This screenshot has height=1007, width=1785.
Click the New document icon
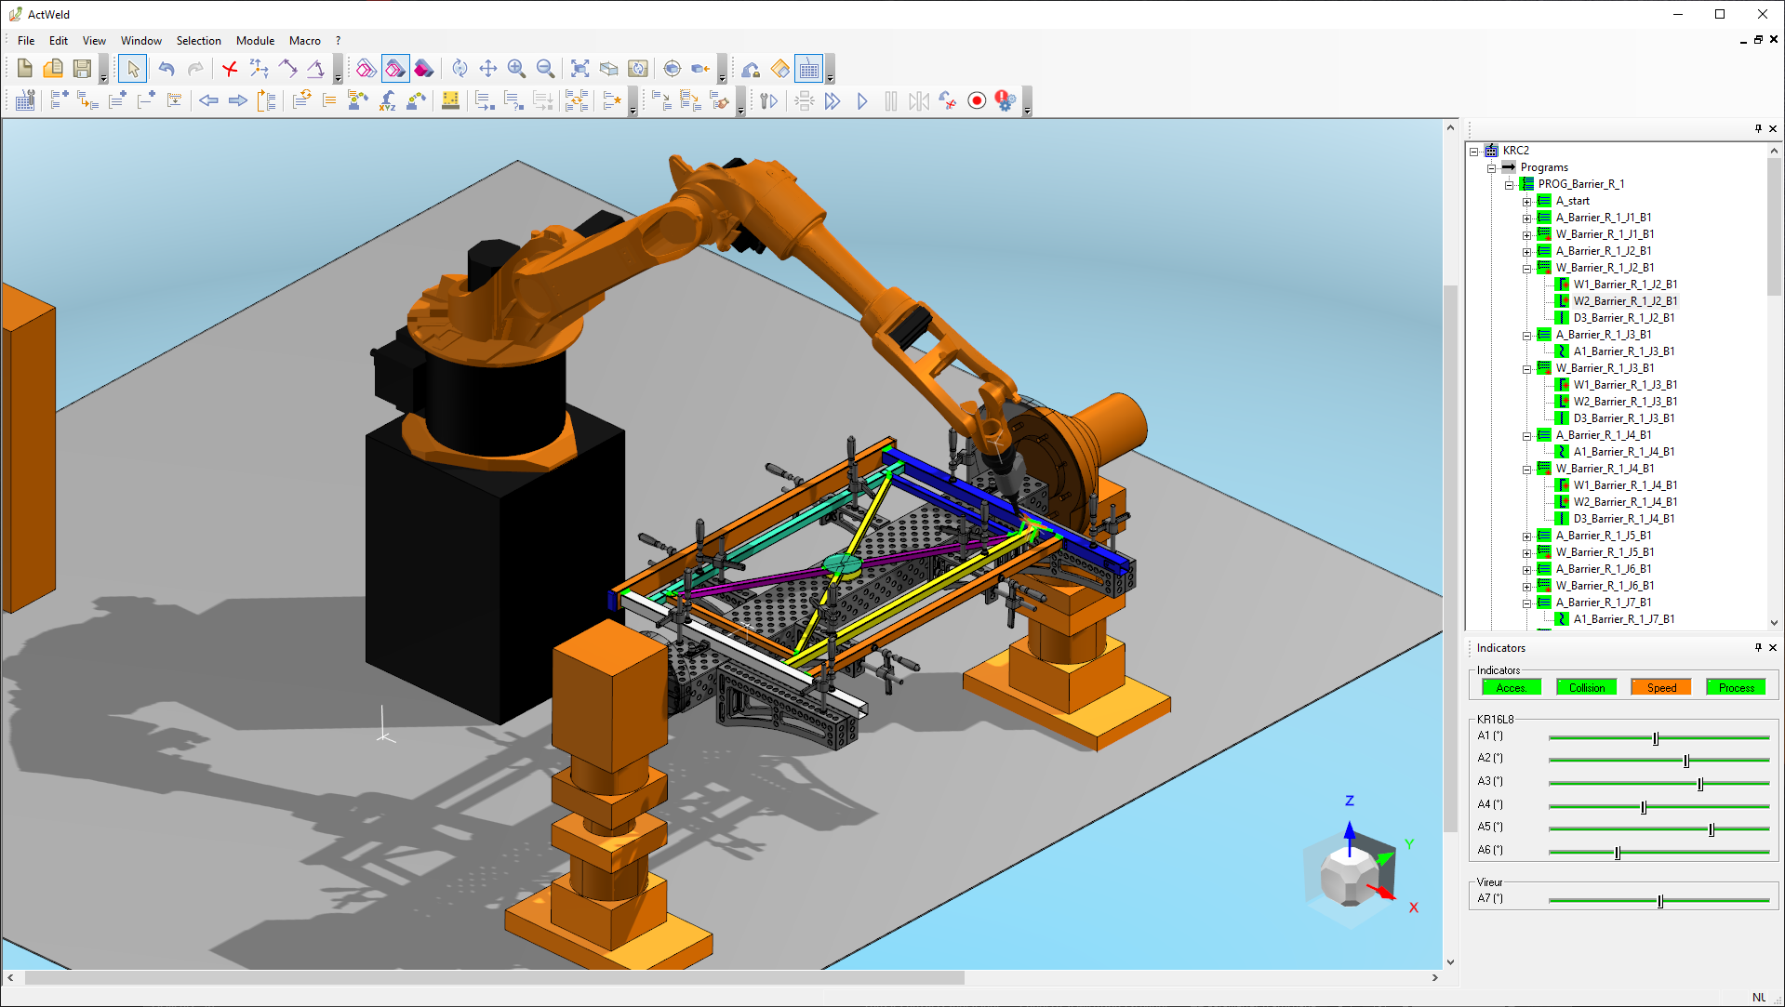[25, 69]
